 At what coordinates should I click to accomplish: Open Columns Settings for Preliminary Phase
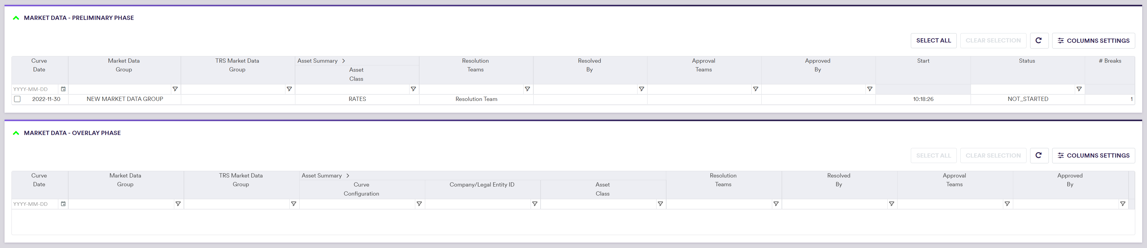[1093, 40]
